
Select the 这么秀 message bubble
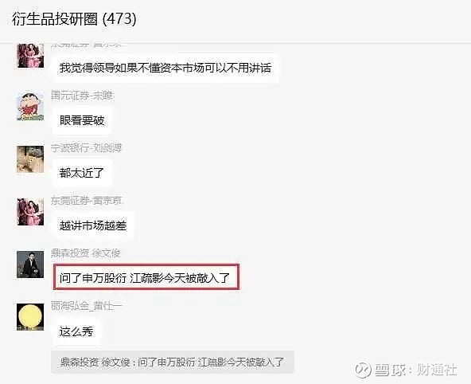76,331
